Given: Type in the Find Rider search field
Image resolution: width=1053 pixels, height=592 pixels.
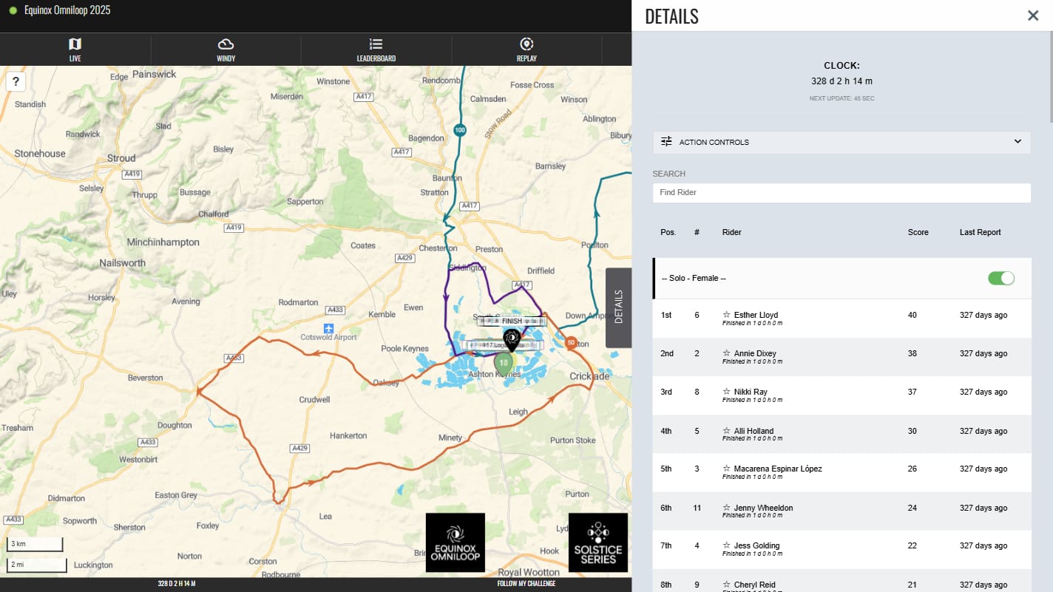Looking at the screenshot, I should point(841,193).
